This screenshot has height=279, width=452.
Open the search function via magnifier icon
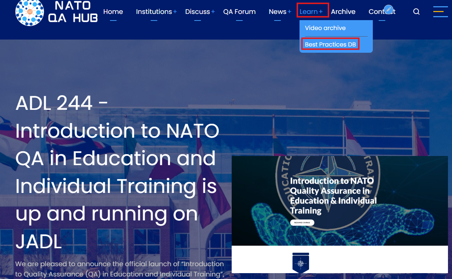coord(416,11)
